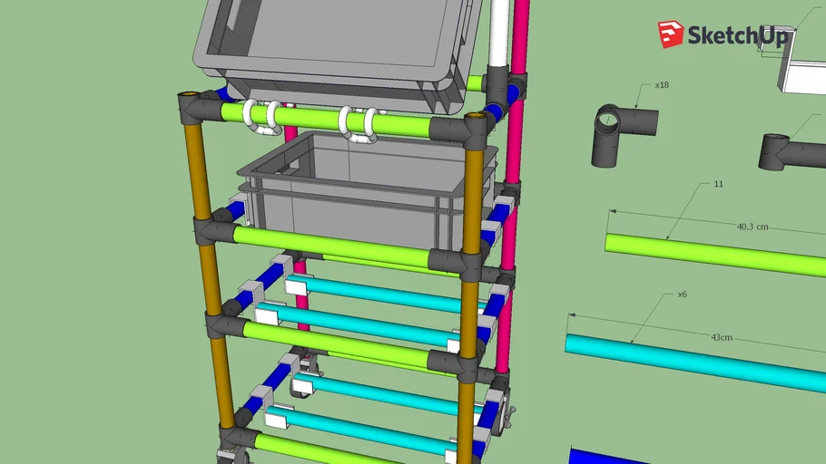Select the raised gray crate lid at top
Image resolution: width=826 pixels, height=464 pixels.
click(x=336, y=41)
